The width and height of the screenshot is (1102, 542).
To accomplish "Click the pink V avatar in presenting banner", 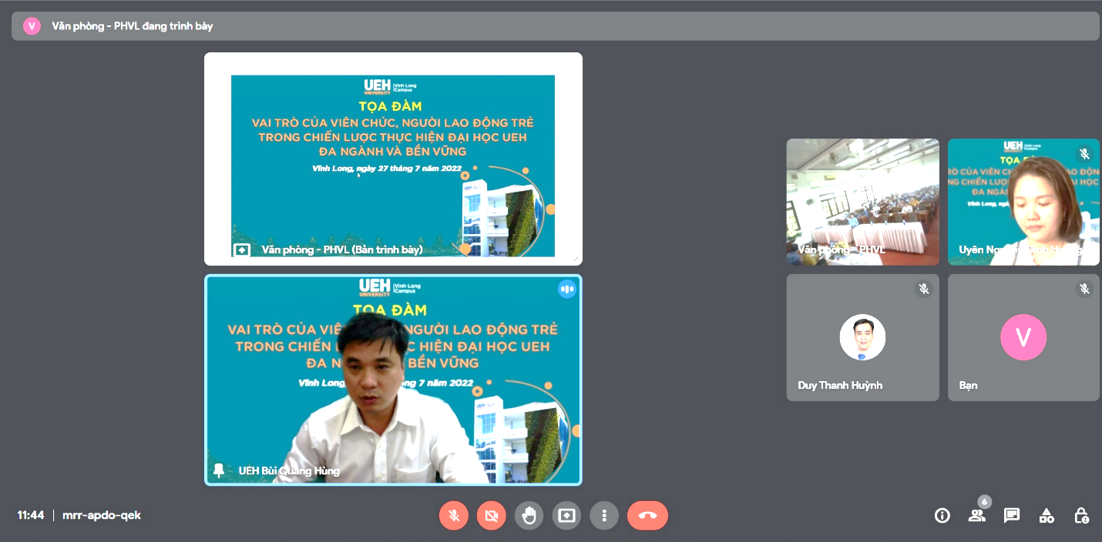I will [32, 25].
